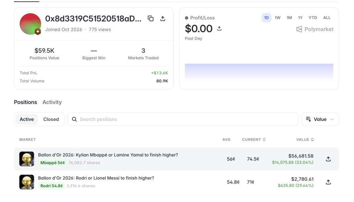Click the Rodri 54.8¢ outcome badge
Image resolution: width=354 pixels, height=202 pixels.
(52, 186)
